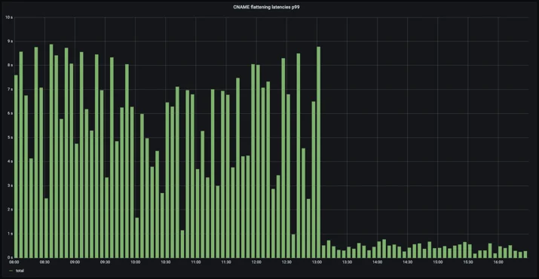Click the '09:00' time axis label
The image size is (539, 279).
pyautogui.click(x=75, y=262)
